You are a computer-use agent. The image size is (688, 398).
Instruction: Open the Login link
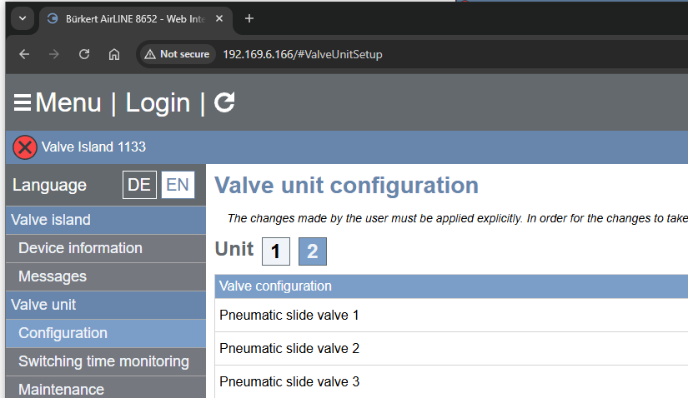pos(158,102)
